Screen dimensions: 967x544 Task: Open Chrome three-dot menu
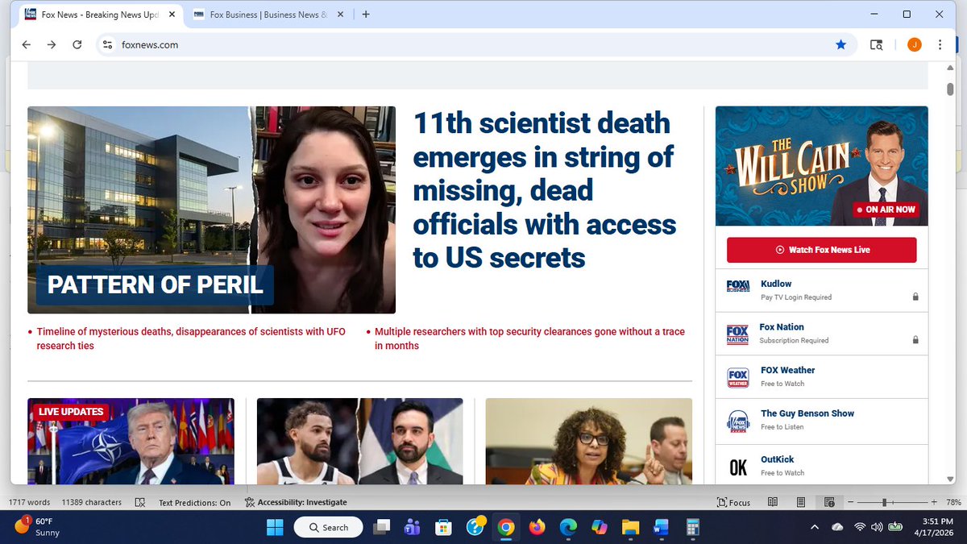(940, 45)
